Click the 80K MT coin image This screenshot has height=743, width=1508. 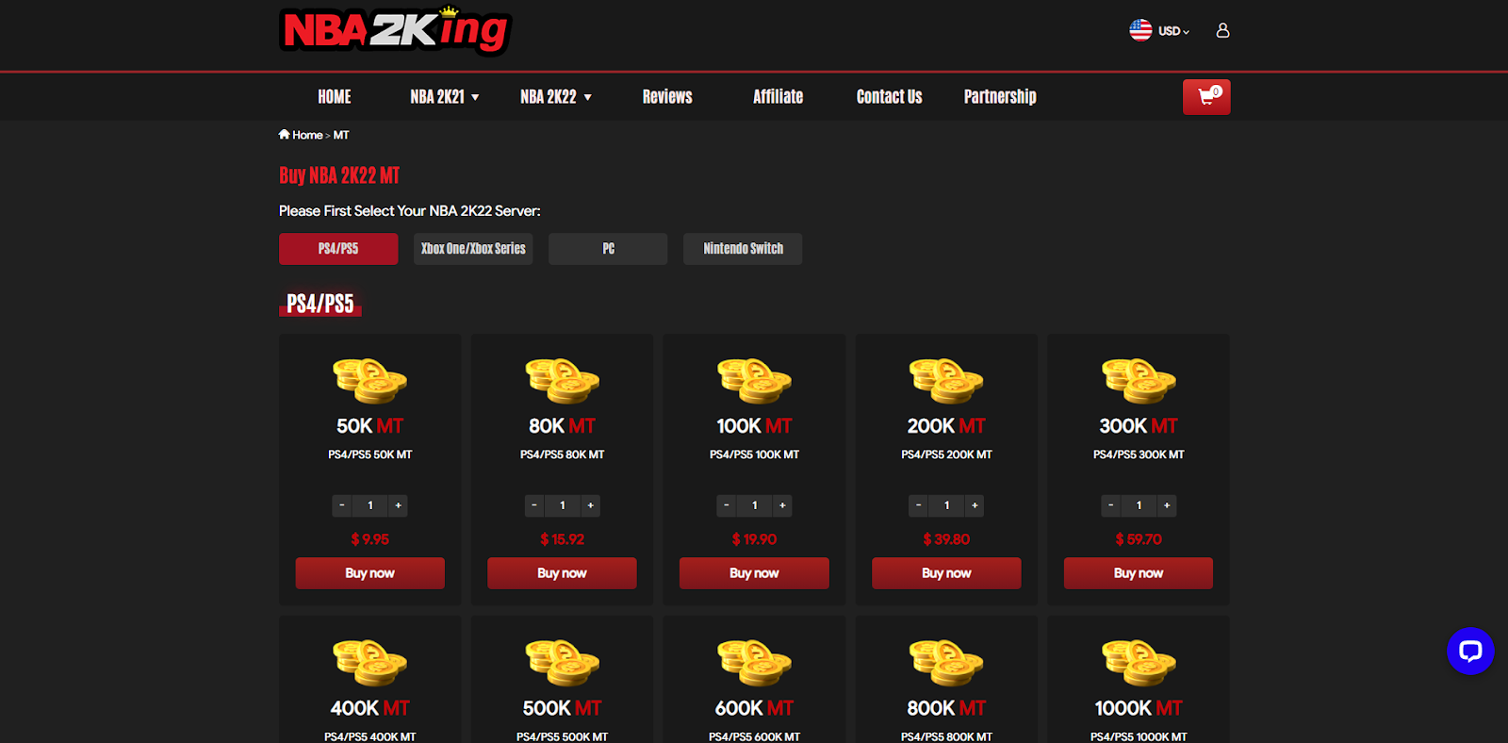coord(563,380)
